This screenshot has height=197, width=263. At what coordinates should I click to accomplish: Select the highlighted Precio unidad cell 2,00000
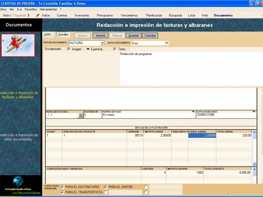click(x=202, y=135)
